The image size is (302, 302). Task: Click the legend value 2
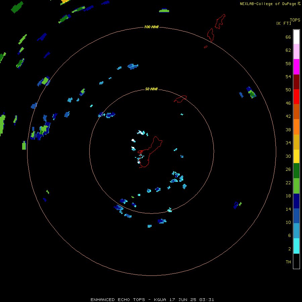[289, 249]
